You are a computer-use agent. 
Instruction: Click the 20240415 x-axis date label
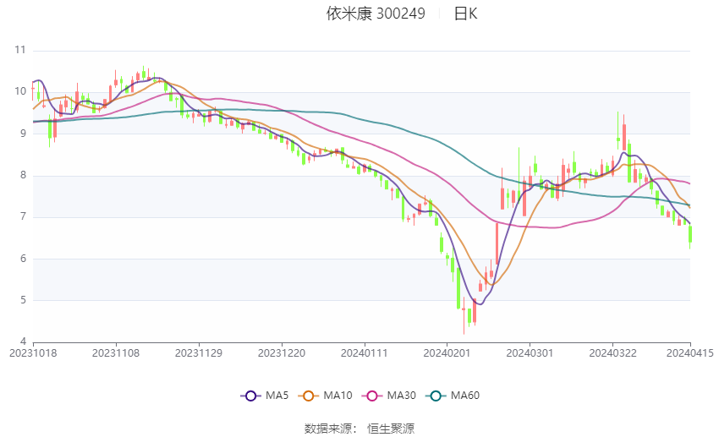[x=689, y=353]
